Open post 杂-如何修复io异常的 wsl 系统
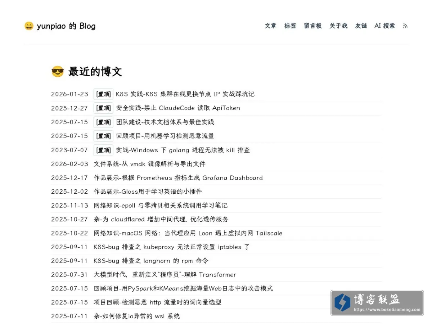 137,316
